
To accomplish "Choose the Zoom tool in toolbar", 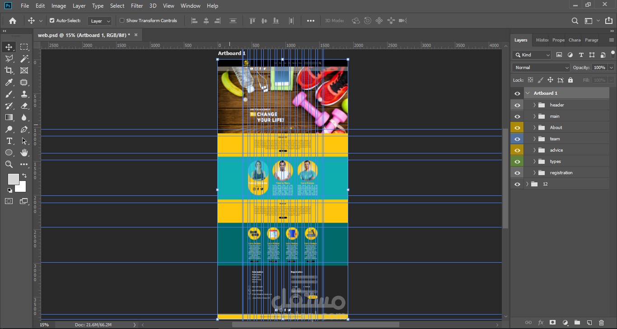I will point(9,164).
